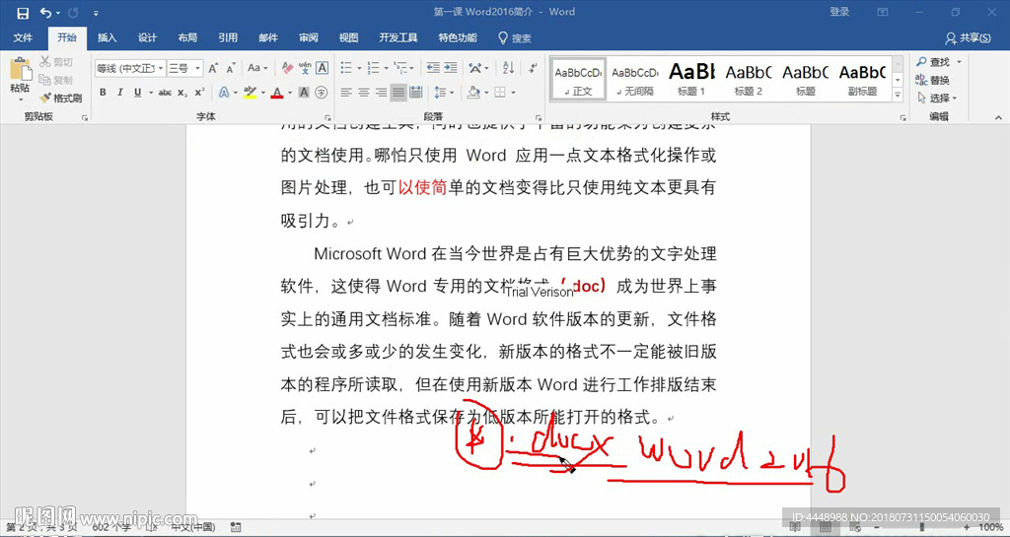Screen dimensions: 1010x537
Task: Click the Share (共享) button
Action: [x=969, y=38]
